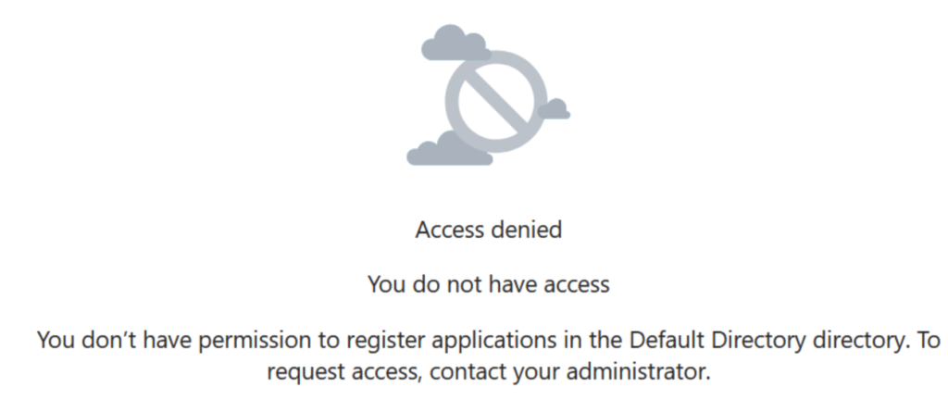Image resolution: width=948 pixels, height=412 pixels.
Task: Click the gray prohibited circle icon
Action: [x=496, y=102]
